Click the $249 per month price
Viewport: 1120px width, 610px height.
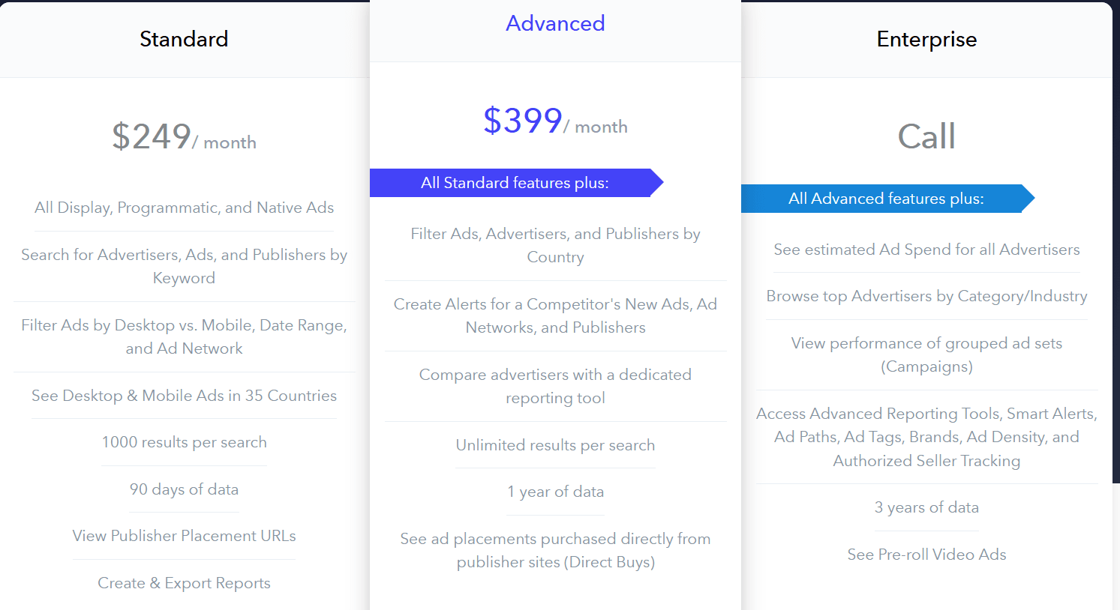(184, 137)
